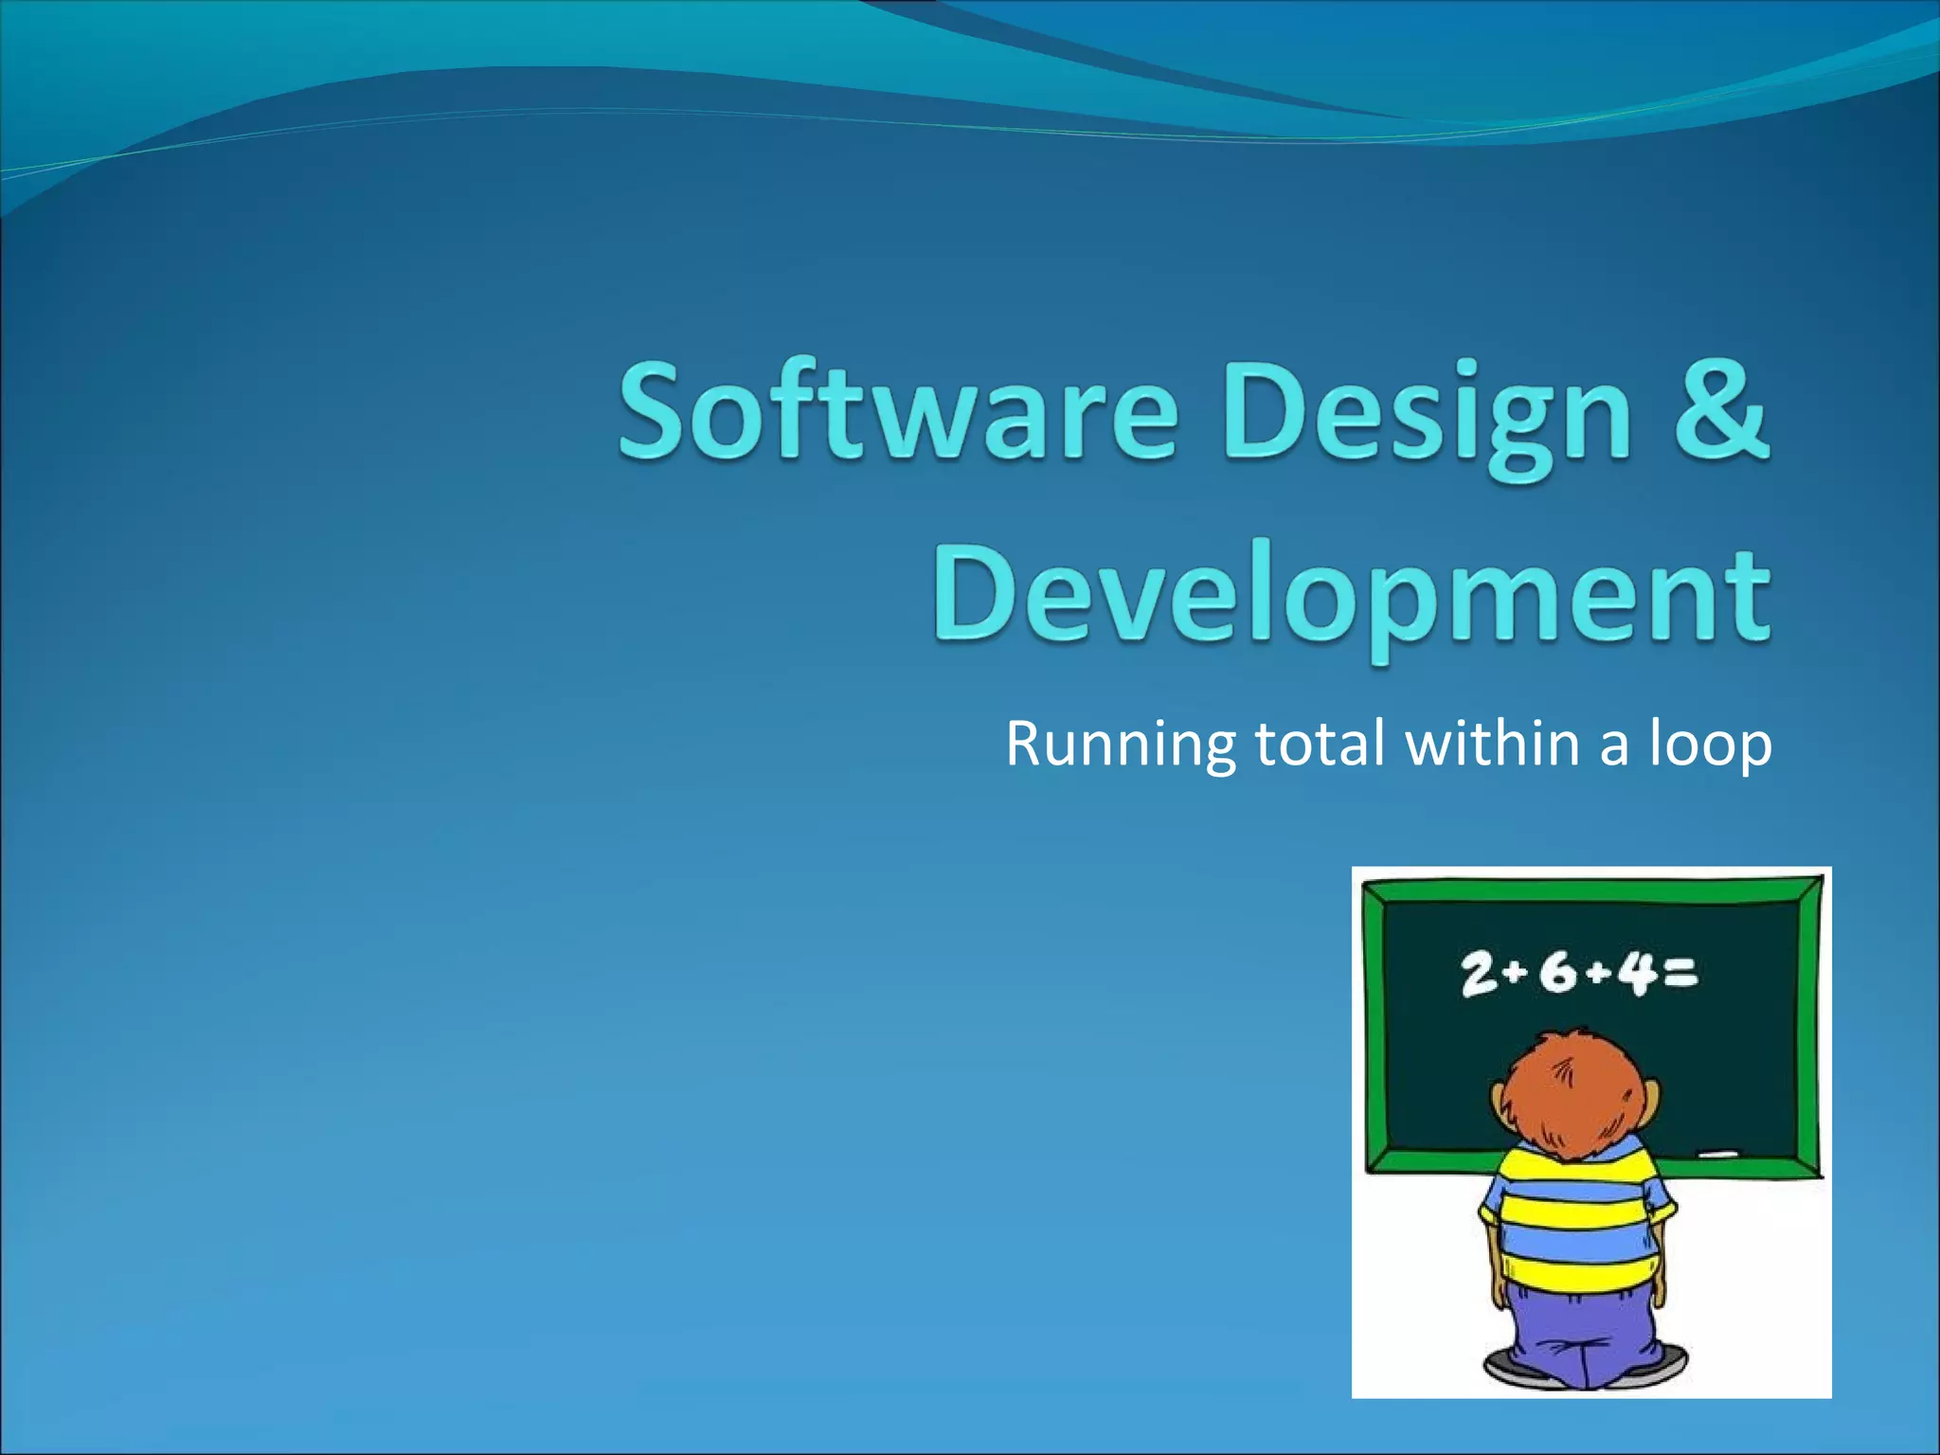Click the number 4 on the chalkboard
The height and width of the screenshot is (1455, 1940).
(1637, 974)
